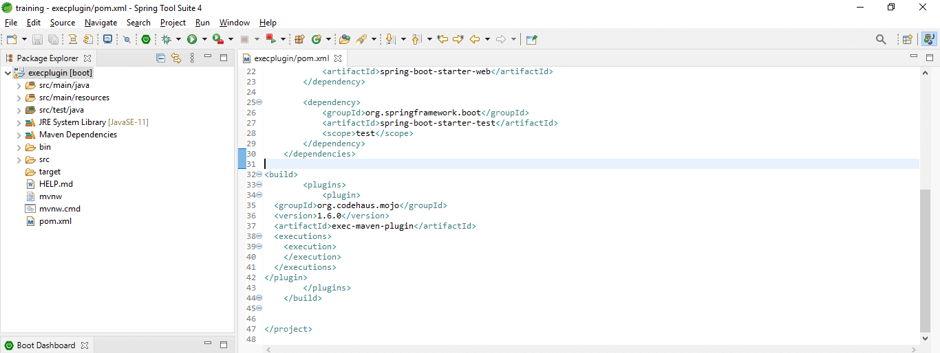Open the External Tools dropdown arrow
940x353 pixels.
click(231, 40)
